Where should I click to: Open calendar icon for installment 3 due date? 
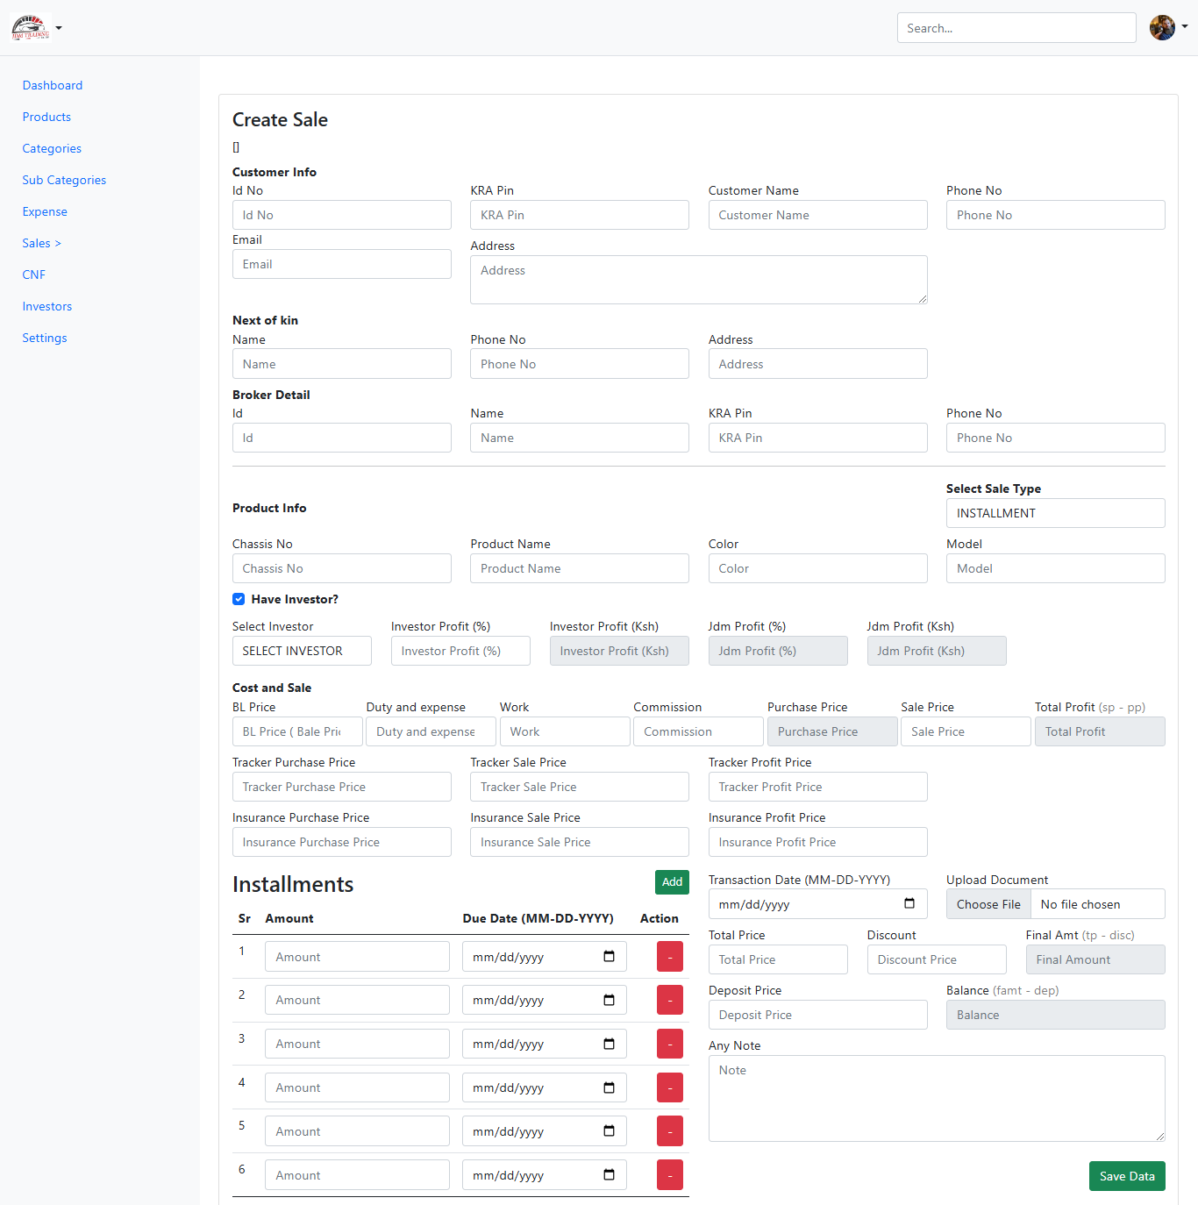(x=609, y=1044)
